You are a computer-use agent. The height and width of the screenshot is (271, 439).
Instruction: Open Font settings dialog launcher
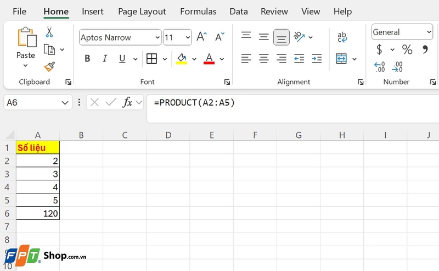(x=227, y=82)
